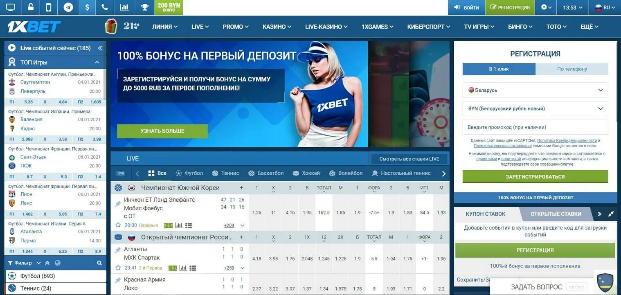The height and width of the screenshot is (295, 621).
Task: Pin the Инчхон ЕТ Лэнд Элефантс match
Action: pos(118,203)
